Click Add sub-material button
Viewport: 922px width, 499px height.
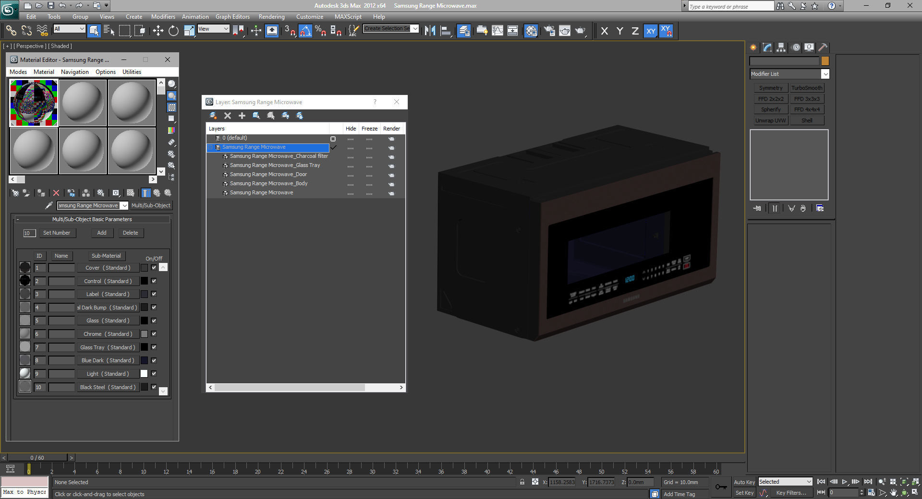(x=102, y=233)
